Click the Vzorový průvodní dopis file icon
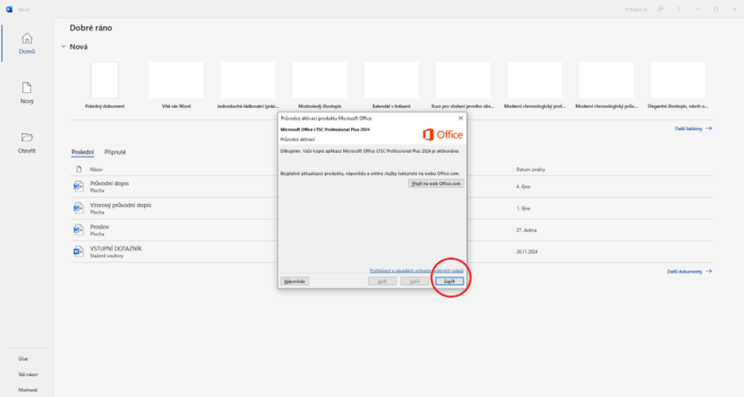The image size is (744, 397). click(x=78, y=208)
